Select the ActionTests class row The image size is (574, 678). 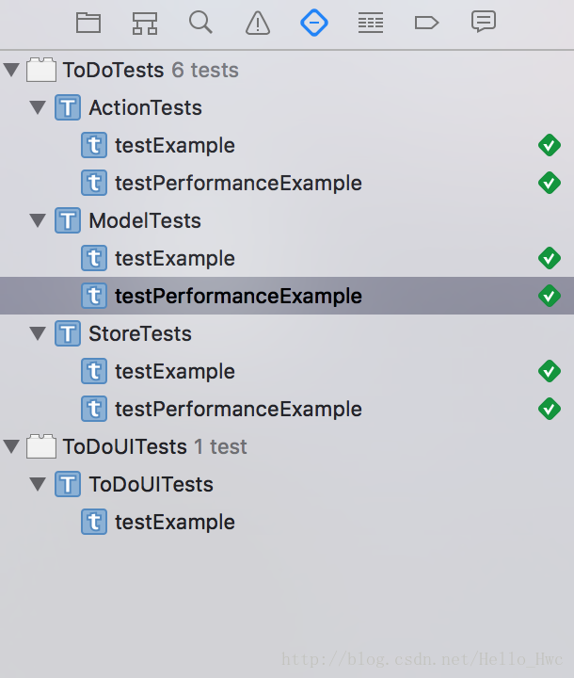coord(287,107)
